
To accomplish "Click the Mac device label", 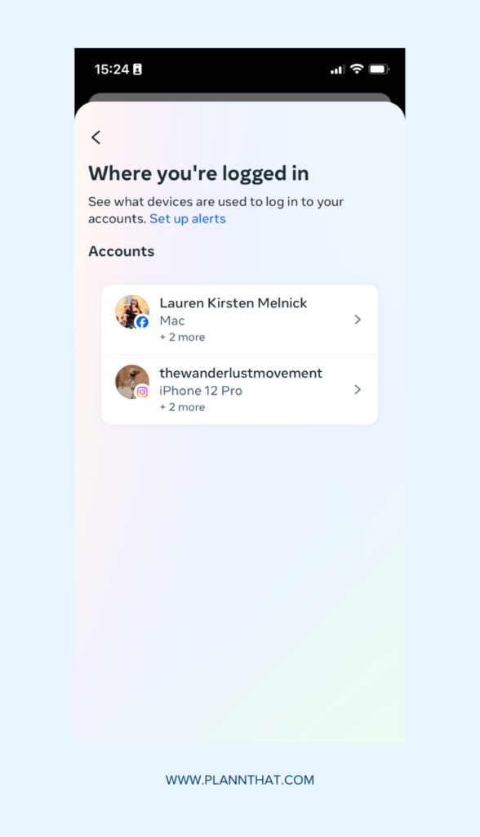I will pyautogui.click(x=172, y=320).
